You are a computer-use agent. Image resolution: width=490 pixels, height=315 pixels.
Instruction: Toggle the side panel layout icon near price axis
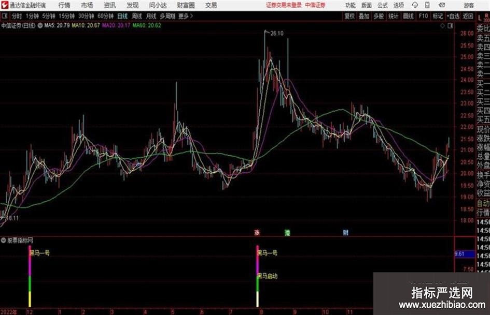pyautogui.click(x=450, y=26)
